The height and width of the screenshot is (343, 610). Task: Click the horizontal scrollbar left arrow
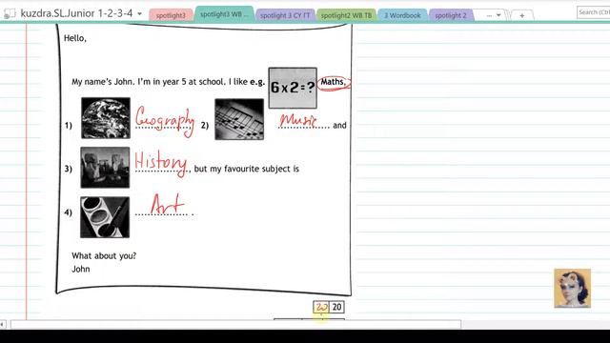coord(3,324)
